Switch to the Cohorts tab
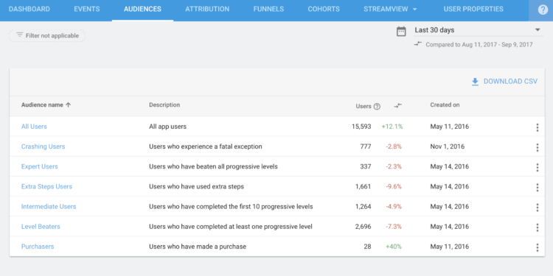Image resolution: width=553 pixels, height=276 pixels. pyautogui.click(x=324, y=10)
